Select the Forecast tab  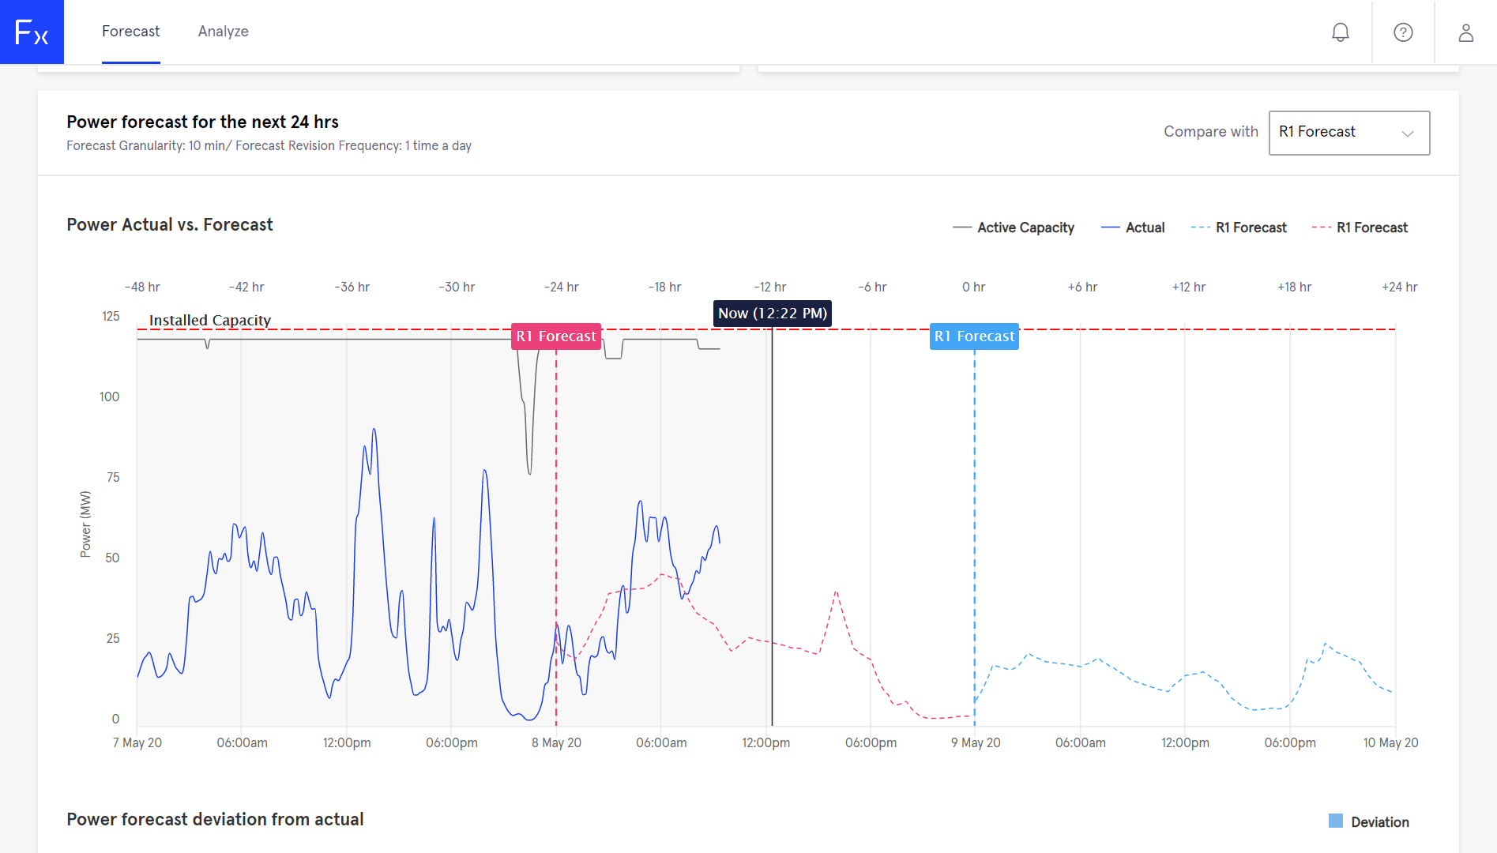130,32
